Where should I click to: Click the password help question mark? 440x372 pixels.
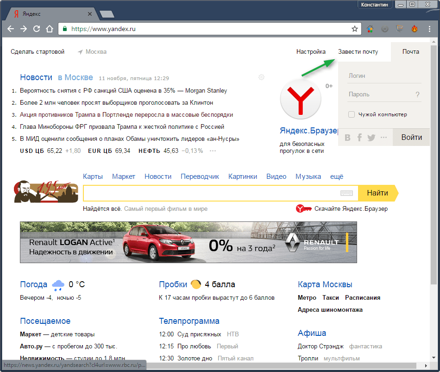(418, 95)
